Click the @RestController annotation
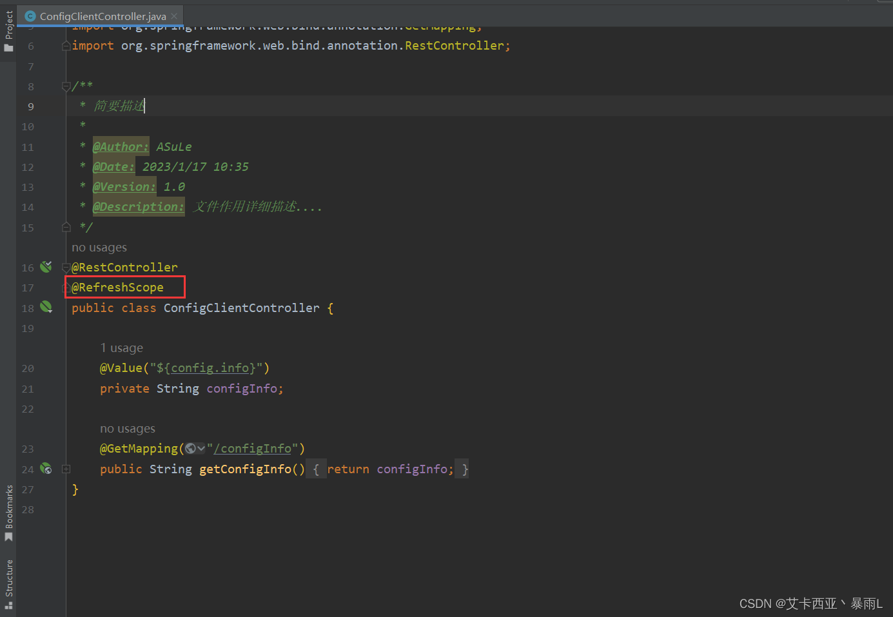This screenshot has width=893, height=617. point(124,268)
